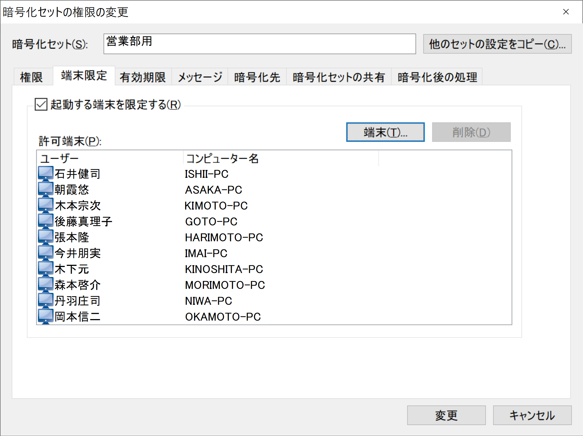Click the computer icon next to 石井健司
This screenshot has height=436, width=583.
(x=45, y=173)
